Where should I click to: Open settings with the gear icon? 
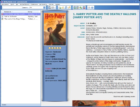(89, 8)
